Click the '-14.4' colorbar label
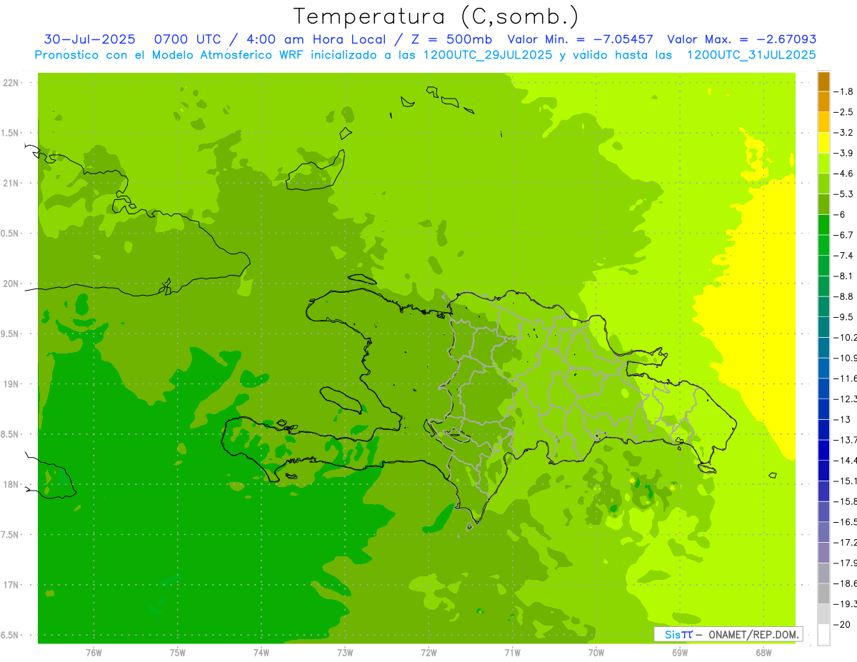The width and height of the screenshot is (857, 662). pos(846,461)
